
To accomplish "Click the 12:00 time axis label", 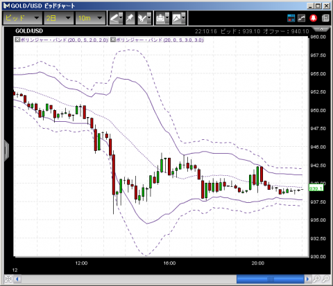I will tap(81, 263).
